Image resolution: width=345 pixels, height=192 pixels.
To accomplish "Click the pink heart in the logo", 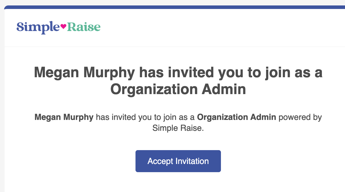I will pyautogui.click(x=63, y=26).
